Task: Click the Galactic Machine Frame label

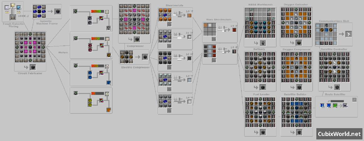Action: click(47, 22)
